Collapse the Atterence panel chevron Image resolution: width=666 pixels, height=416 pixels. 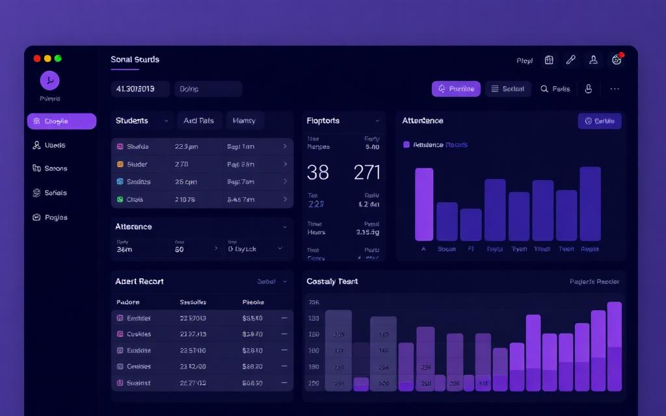click(x=285, y=227)
